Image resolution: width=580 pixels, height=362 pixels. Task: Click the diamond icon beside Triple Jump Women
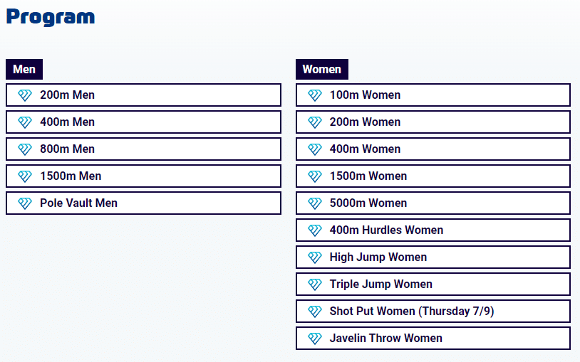[x=315, y=284]
